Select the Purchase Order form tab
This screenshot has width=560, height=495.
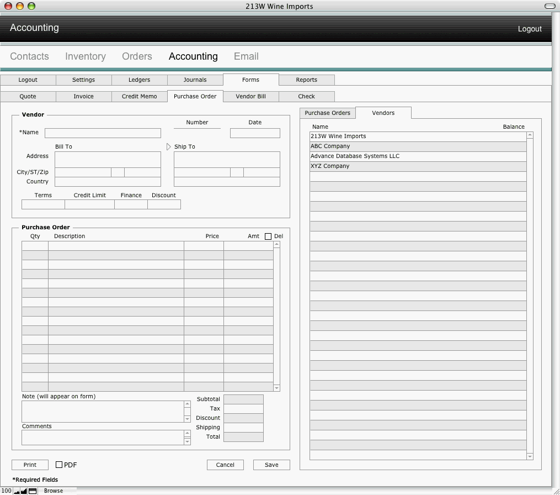pos(195,96)
